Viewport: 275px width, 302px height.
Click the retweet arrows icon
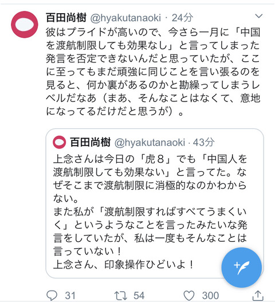click(120, 296)
